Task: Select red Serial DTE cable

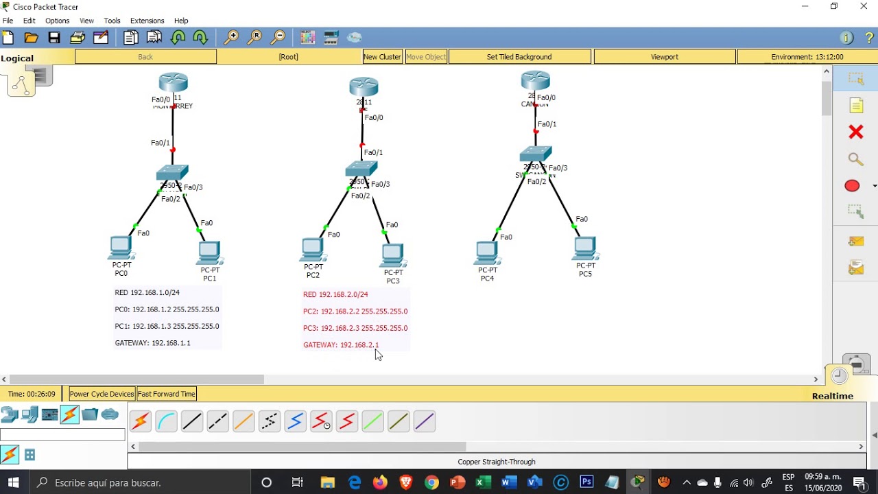Action: [x=347, y=421]
